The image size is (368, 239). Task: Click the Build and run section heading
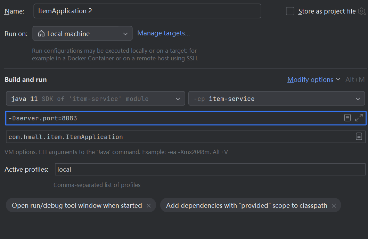tap(26, 79)
